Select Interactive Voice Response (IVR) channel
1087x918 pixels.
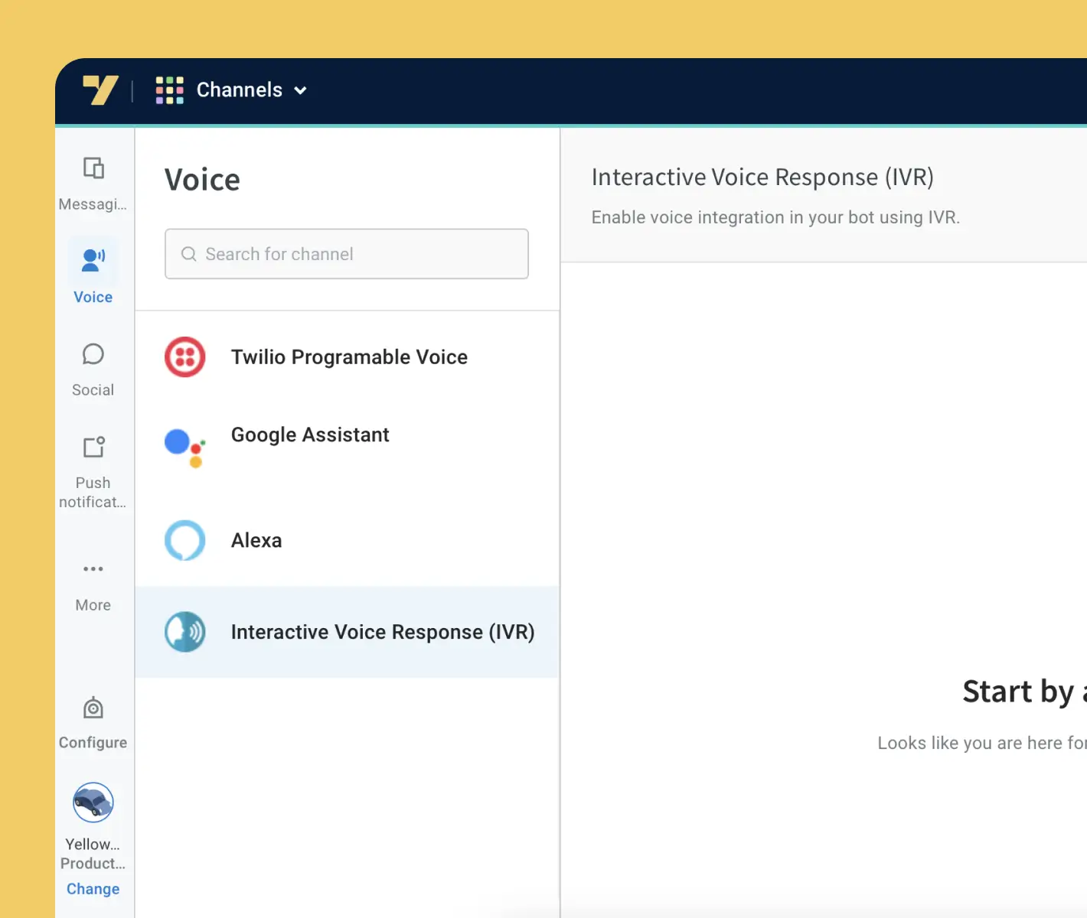pyautogui.click(x=382, y=632)
